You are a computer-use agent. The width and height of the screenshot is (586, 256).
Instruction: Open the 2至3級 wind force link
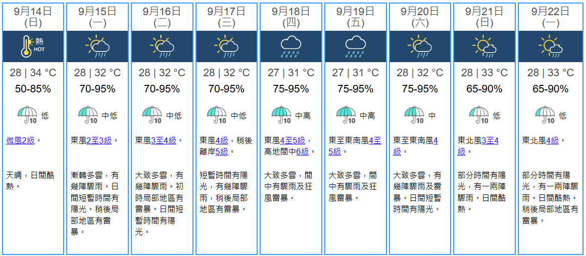click(x=100, y=140)
